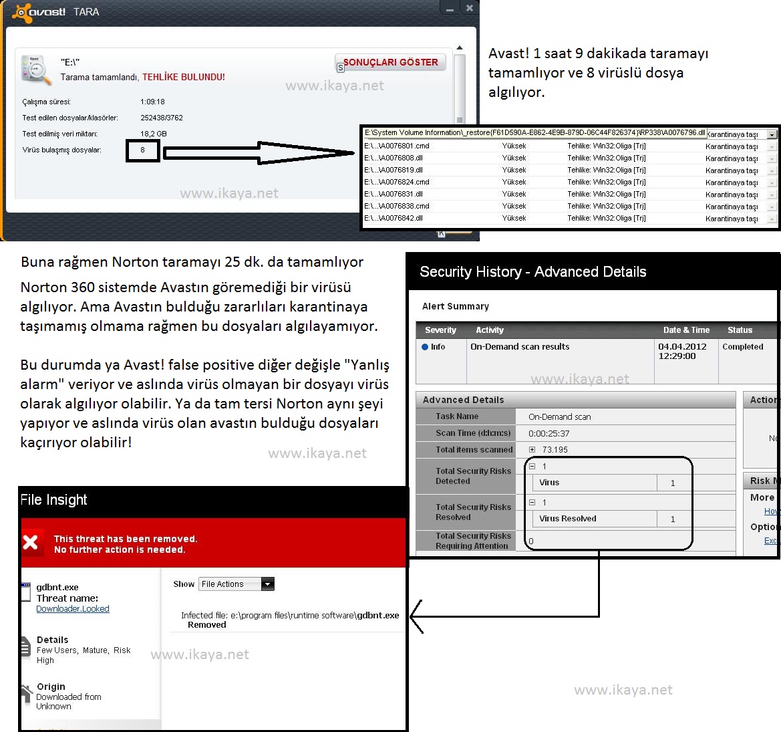Open the action dropdown for A0076842.dll
Screen dimensions: 781x732
click(772, 218)
